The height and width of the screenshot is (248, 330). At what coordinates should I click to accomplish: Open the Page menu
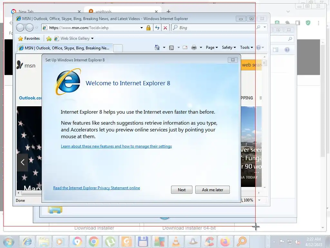(x=212, y=47)
